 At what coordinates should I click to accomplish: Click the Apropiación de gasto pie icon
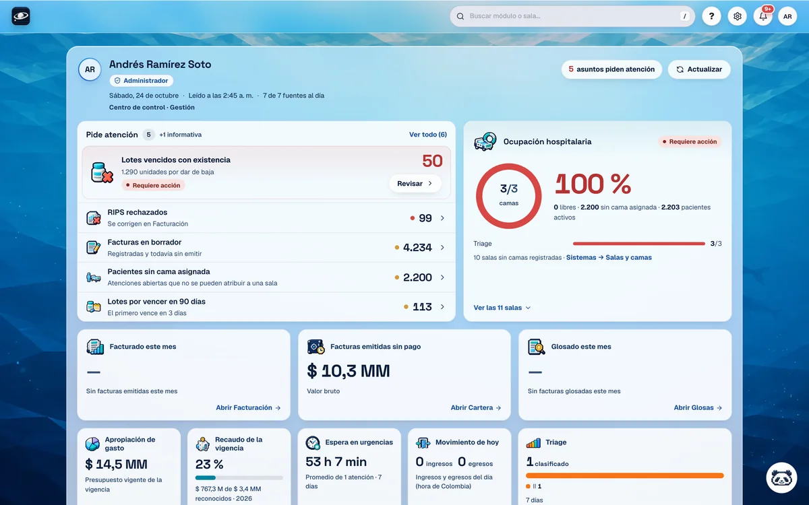point(92,444)
